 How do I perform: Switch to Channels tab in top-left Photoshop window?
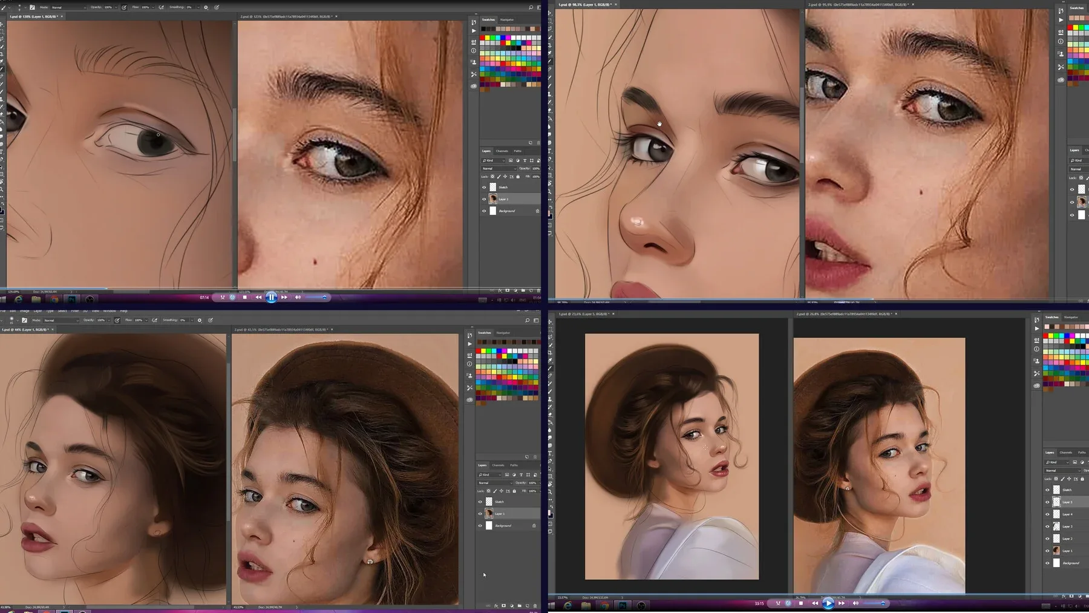click(x=502, y=151)
